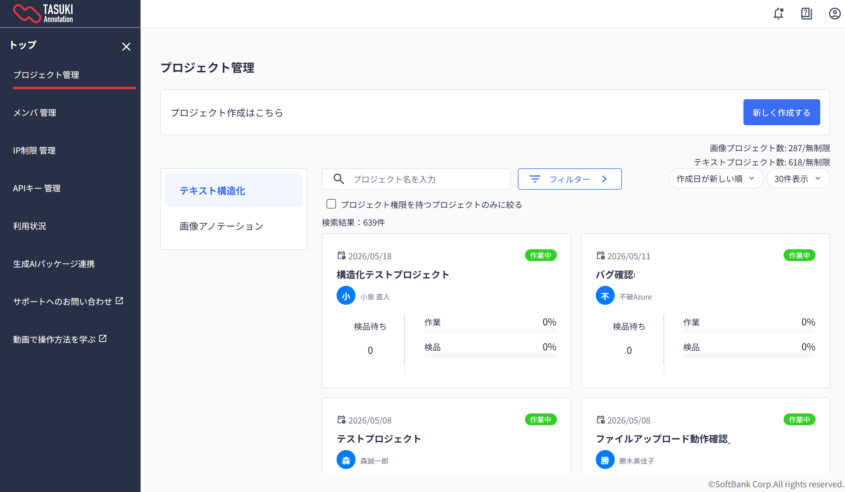Tick プロジェクト権限を持つプロジェクトのみに絞る checkbox
Viewport: 845px width, 492px height.
pyautogui.click(x=331, y=204)
